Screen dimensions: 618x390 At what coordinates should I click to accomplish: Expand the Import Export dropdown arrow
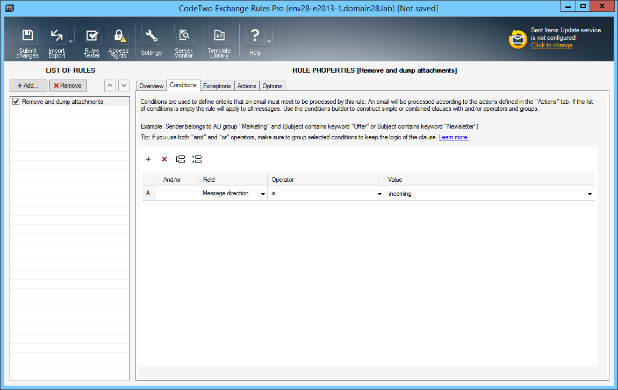tap(70, 41)
